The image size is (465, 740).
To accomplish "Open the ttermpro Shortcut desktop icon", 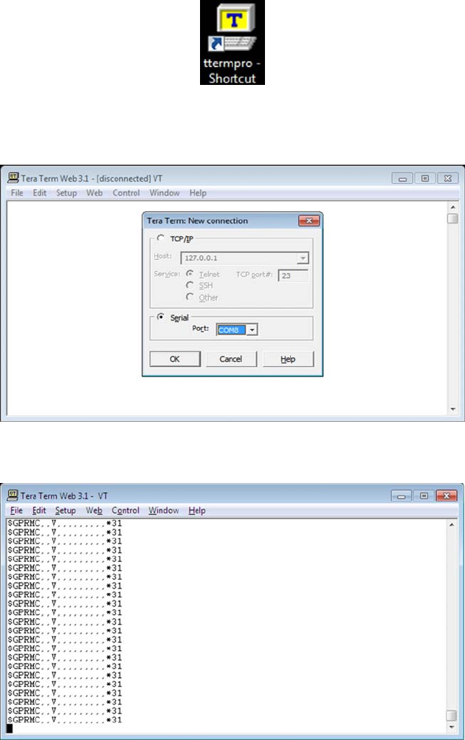I will 232,43.
